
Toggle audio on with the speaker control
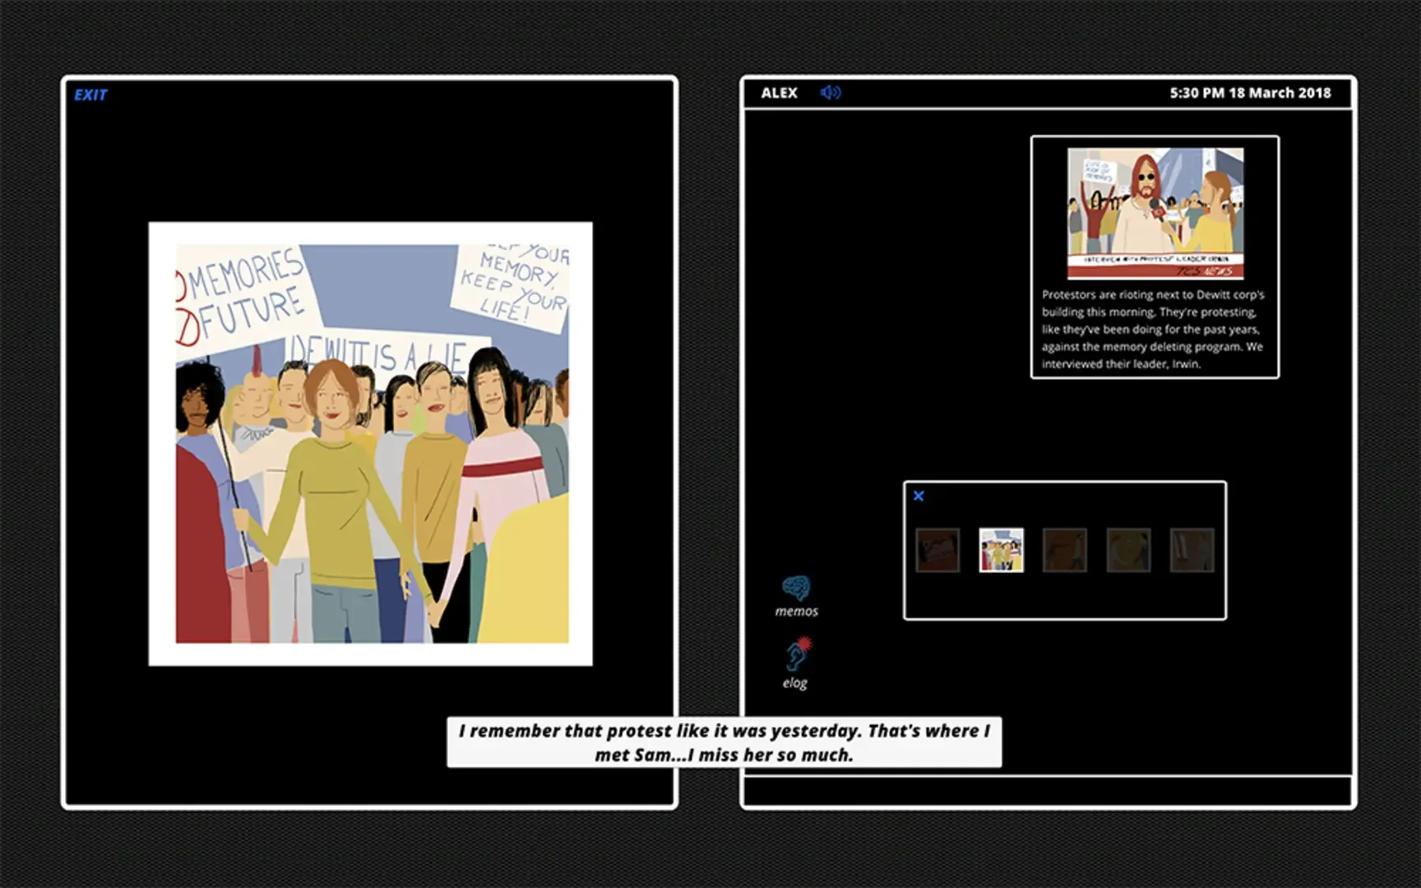click(830, 92)
